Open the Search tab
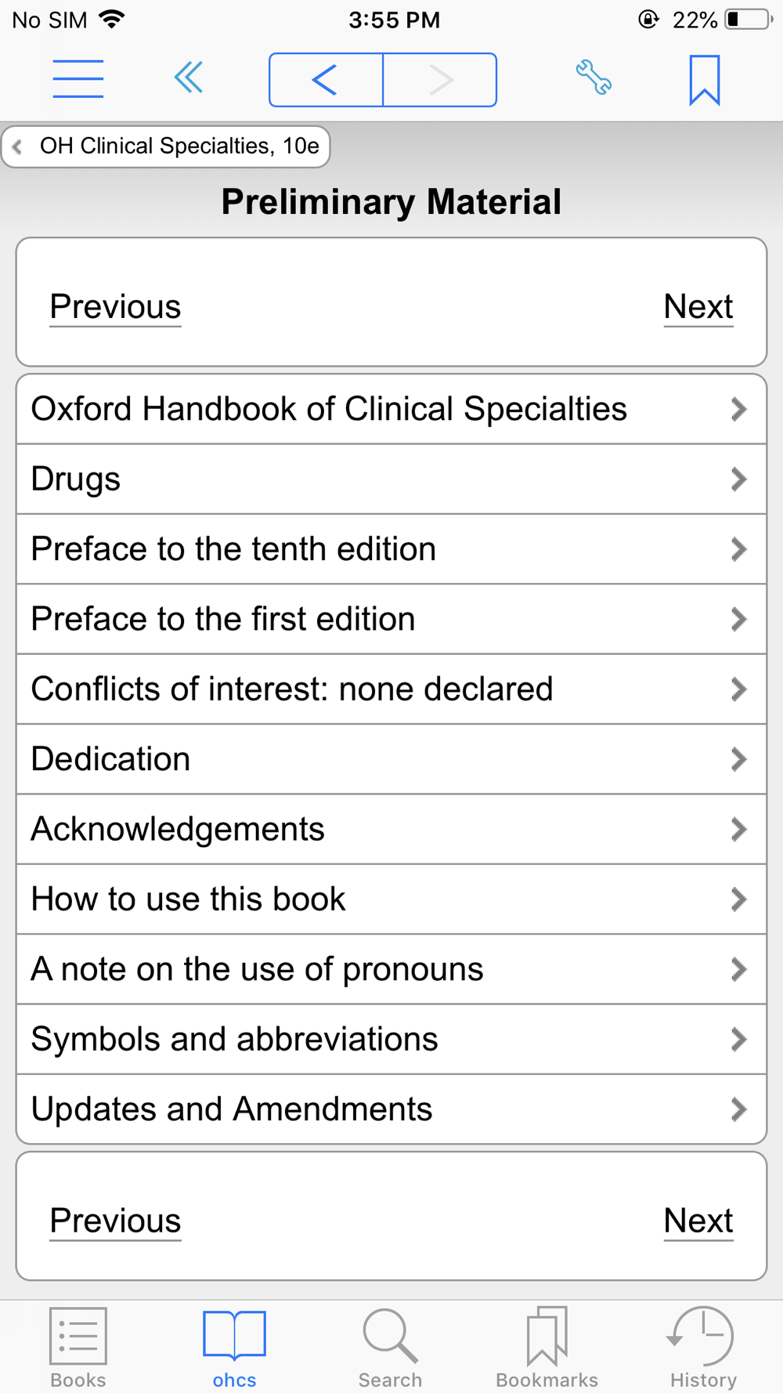Viewport: 783px width, 1393px height. 390,1348
